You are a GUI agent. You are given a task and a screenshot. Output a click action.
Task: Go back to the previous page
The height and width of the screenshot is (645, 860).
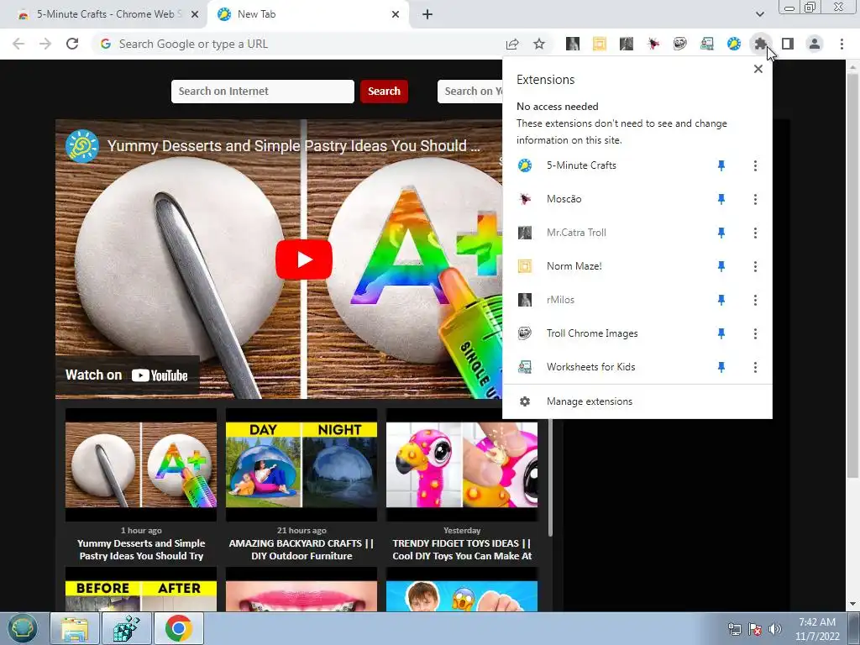click(x=18, y=44)
